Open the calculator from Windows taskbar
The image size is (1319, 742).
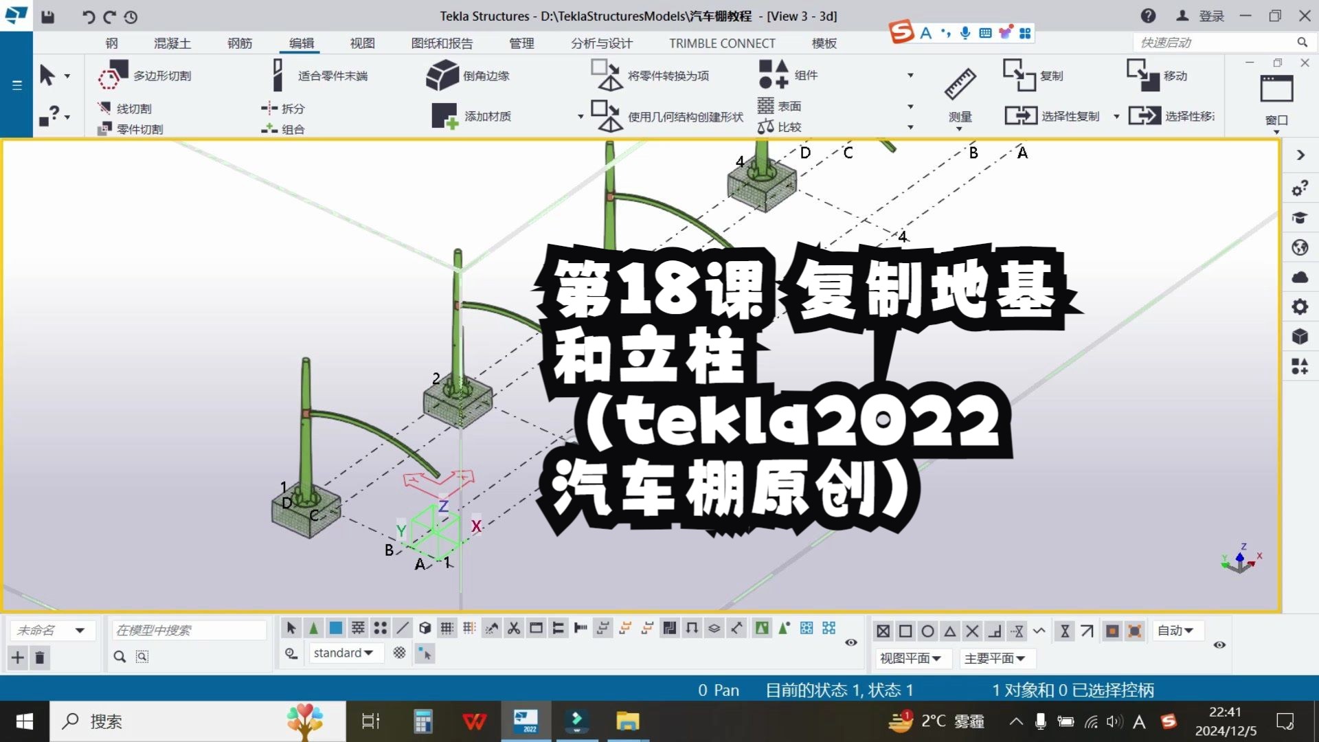click(422, 721)
